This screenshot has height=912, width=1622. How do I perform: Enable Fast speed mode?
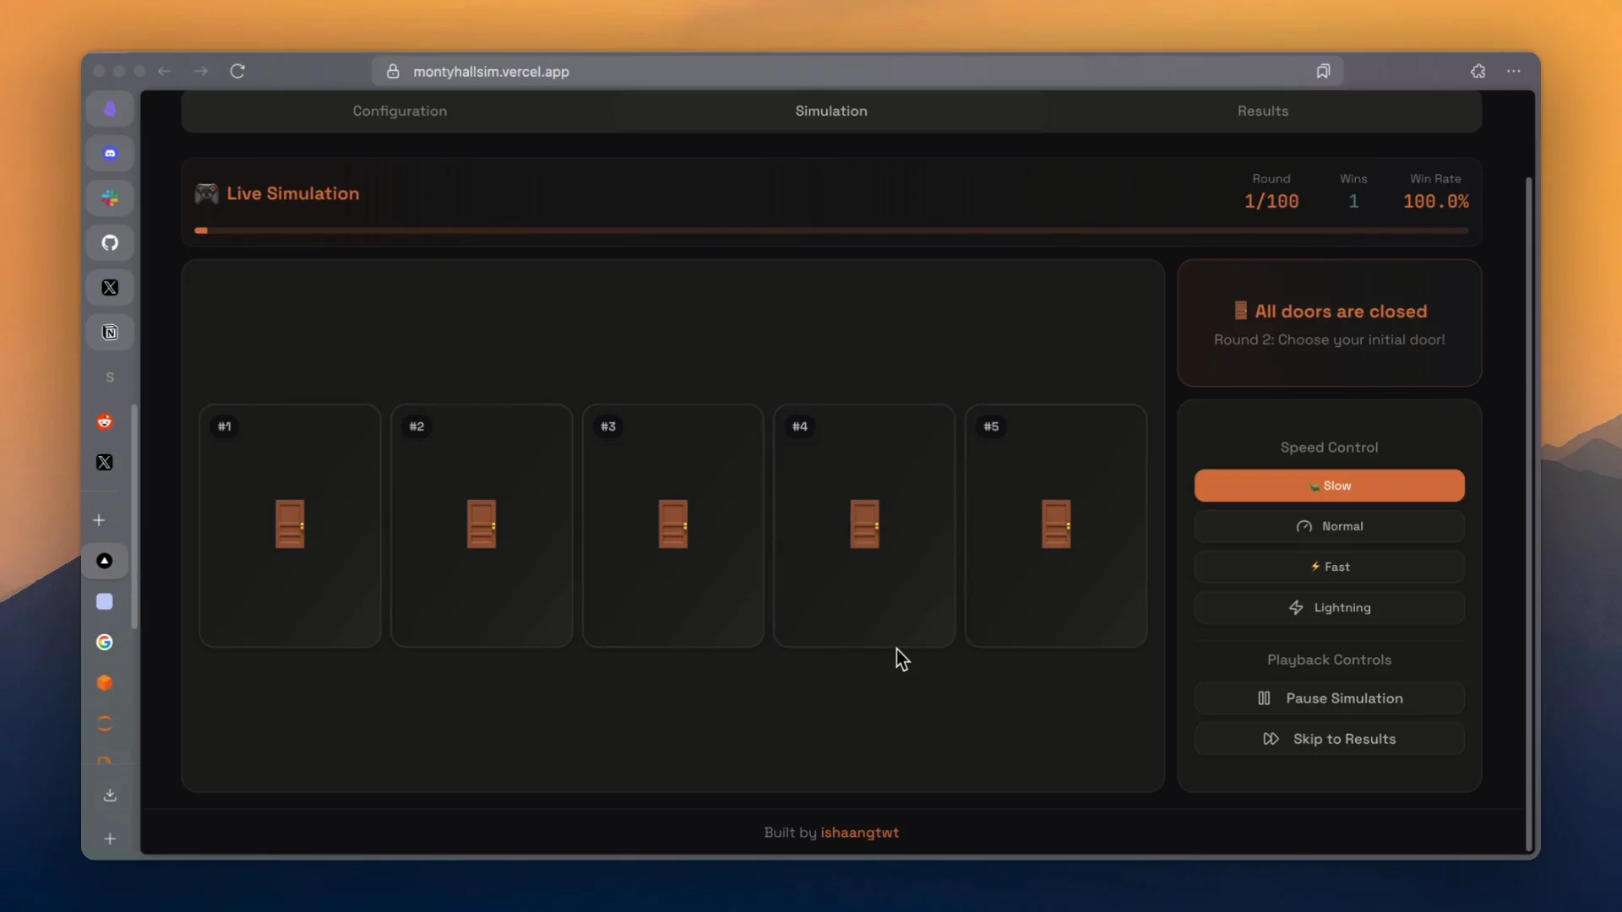[1328, 567]
